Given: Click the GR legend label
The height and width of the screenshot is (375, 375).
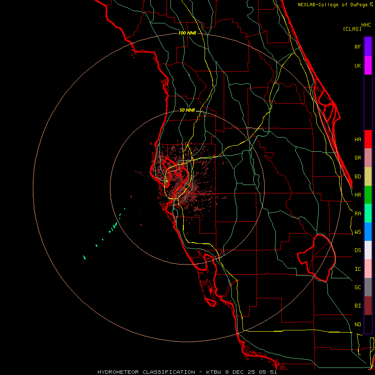Looking at the screenshot, I should (357, 158).
